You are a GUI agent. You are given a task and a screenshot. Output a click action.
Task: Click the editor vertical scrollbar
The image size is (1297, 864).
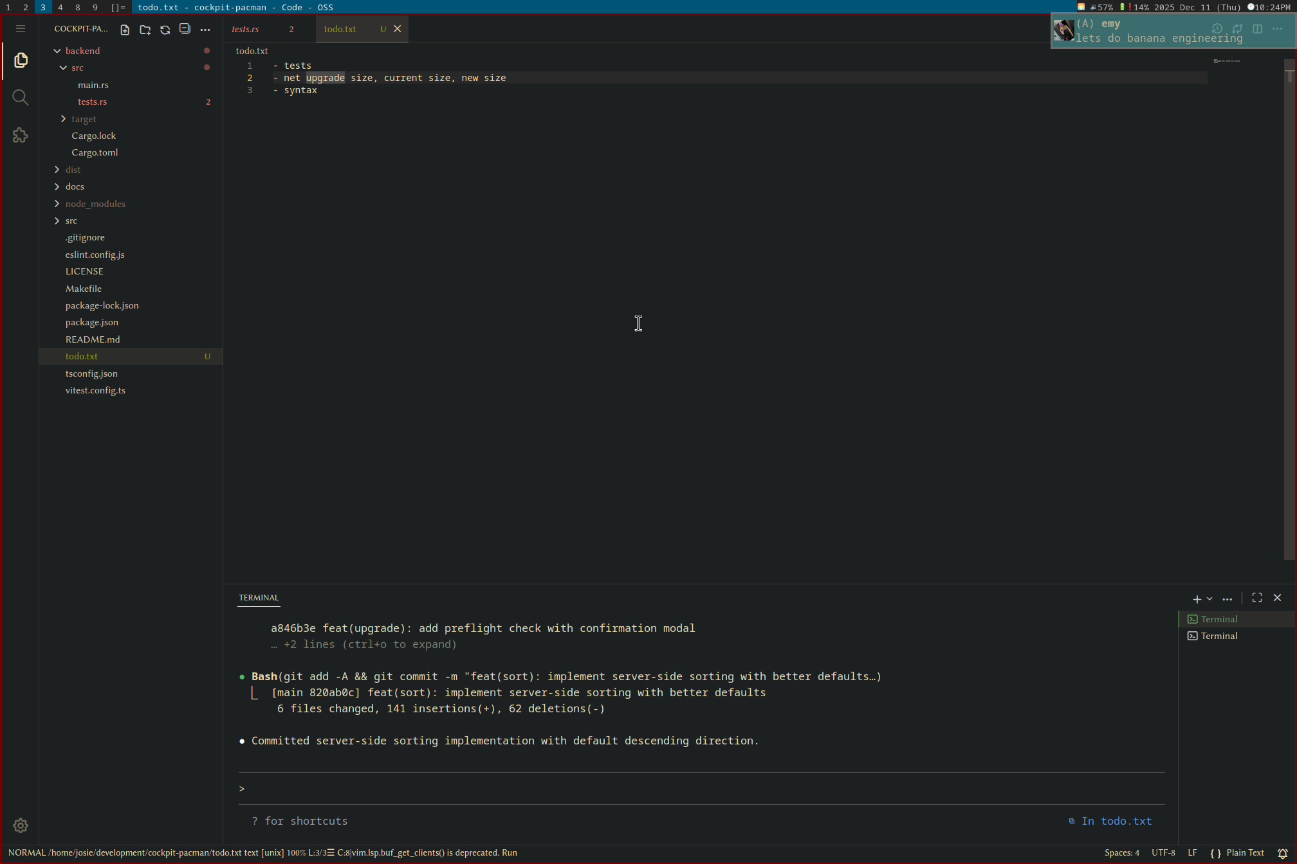click(x=1289, y=309)
